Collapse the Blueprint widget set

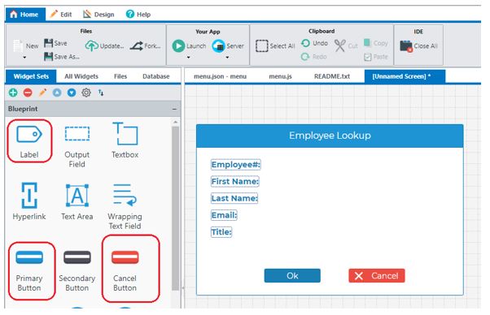pos(174,109)
